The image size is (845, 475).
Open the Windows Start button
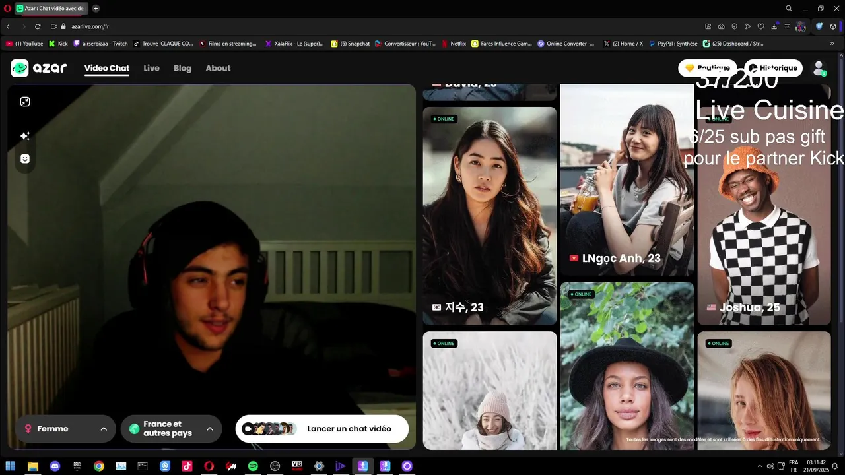click(x=11, y=466)
